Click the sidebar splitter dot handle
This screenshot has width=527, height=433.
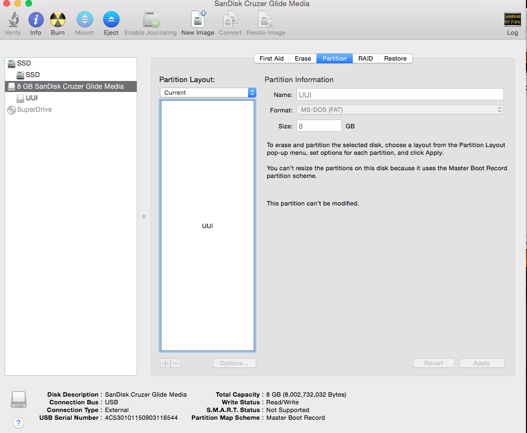click(x=144, y=216)
